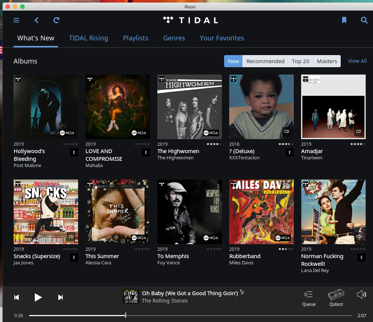Open Your Favorites tab
This screenshot has width=373, height=322.
(x=222, y=38)
